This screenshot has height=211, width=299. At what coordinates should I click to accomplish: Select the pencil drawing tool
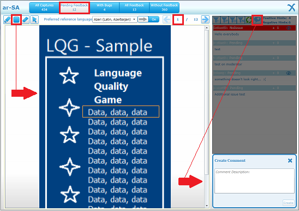tap(7, 20)
